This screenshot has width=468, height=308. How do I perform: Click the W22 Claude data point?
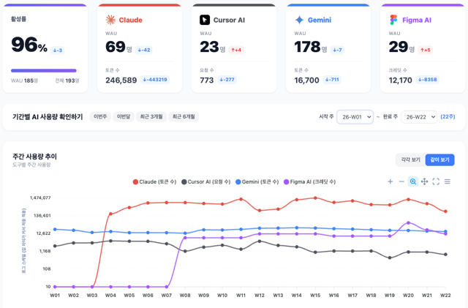pos(445,211)
